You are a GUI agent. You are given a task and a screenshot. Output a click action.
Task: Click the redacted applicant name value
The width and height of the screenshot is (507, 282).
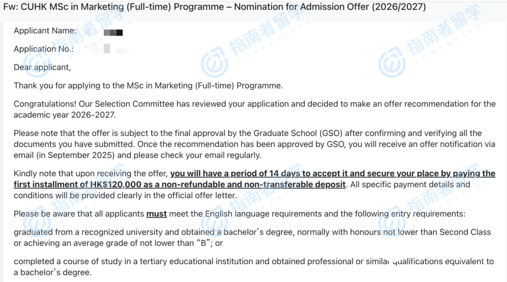click(113, 32)
